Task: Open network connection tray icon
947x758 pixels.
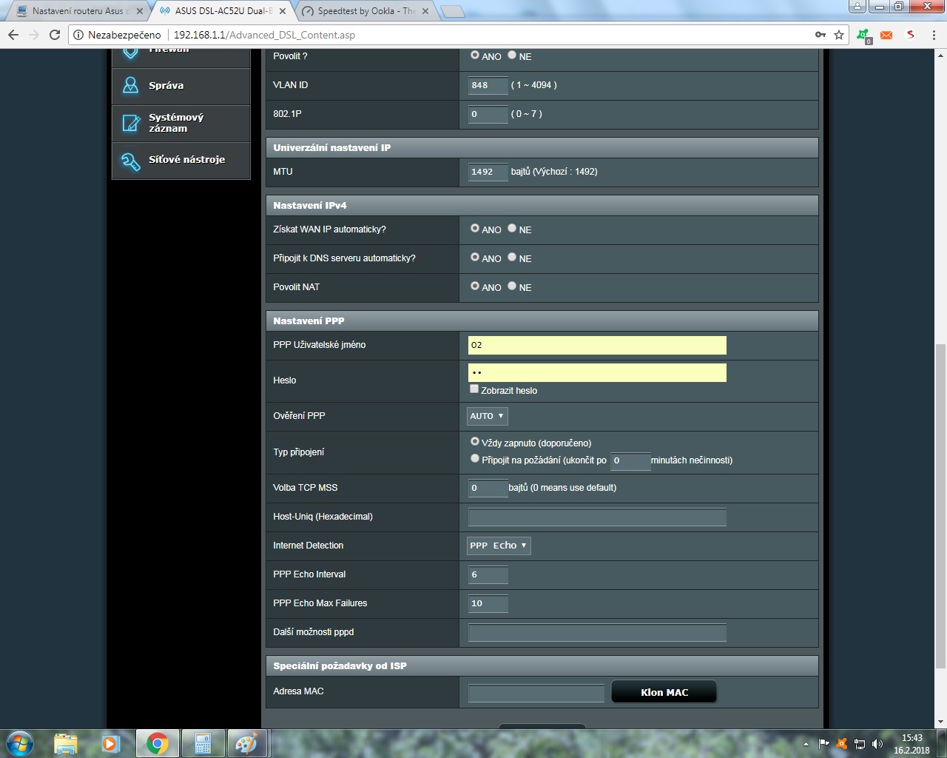Action: (x=860, y=744)
